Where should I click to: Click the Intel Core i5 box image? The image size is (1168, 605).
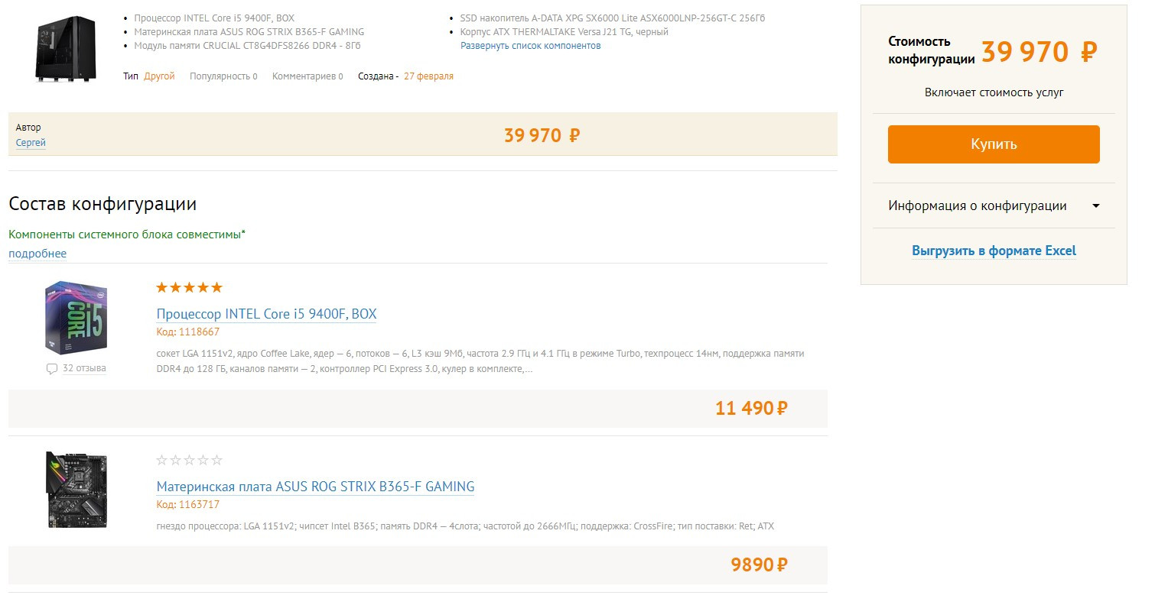click(x=76, y=318)
